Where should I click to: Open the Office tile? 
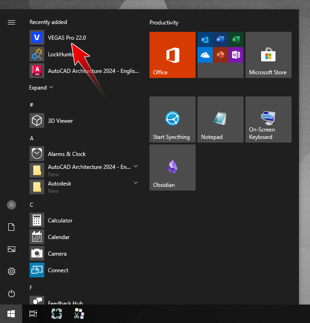point(172,55)
